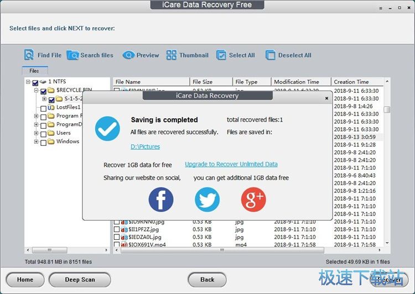This screenshot has width=415, height=294.
Task: Click the Deep Scan button
Action: 80,280
